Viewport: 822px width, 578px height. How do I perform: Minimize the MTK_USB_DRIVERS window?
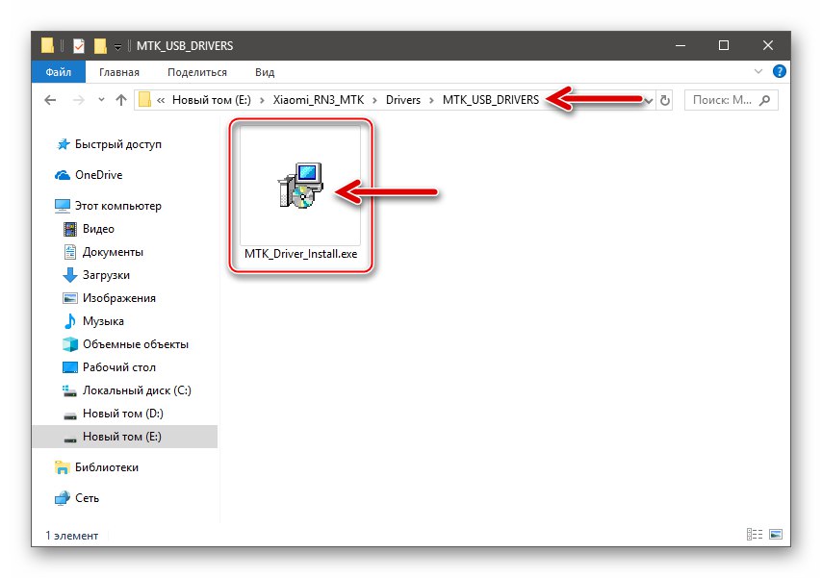point(681,45)
